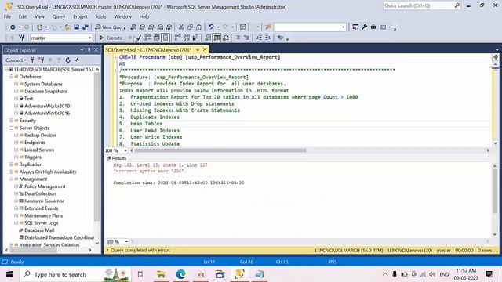Click Connect plug icon in Object Explorer
502x282 pixels.
32,60
